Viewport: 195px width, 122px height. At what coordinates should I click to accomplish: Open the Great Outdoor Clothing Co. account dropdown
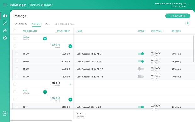click(189, 5)
